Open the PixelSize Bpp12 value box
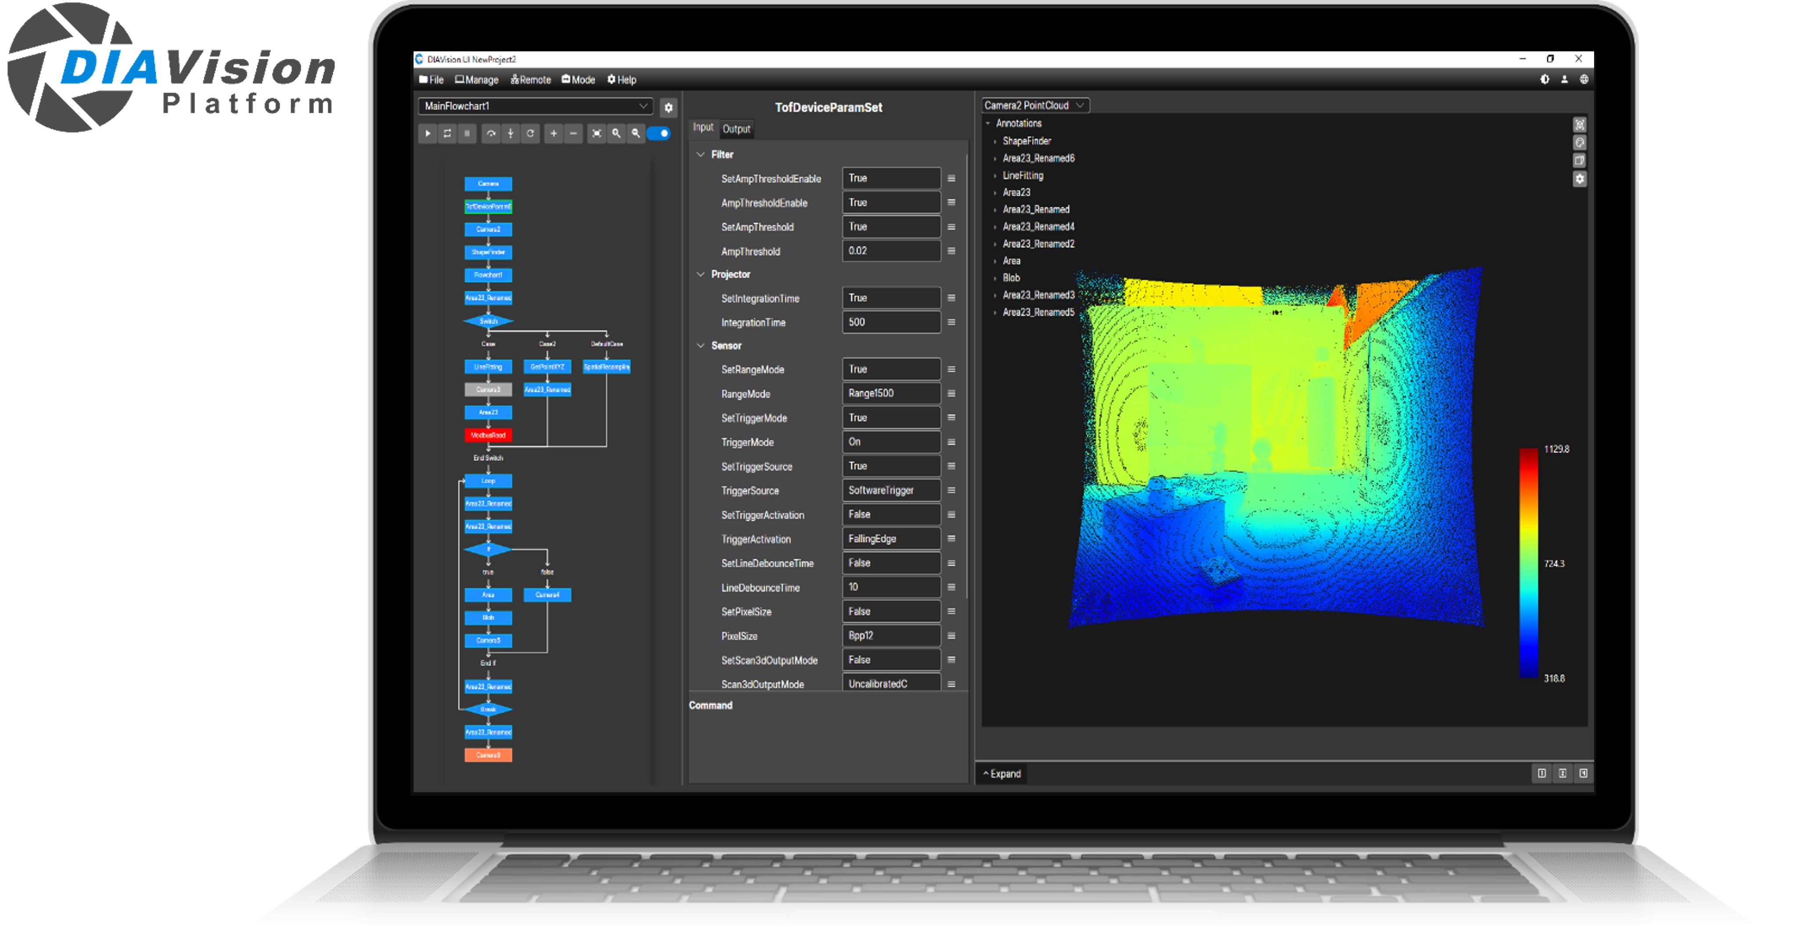Screen dimensions: 1800x927 point(891,636)
